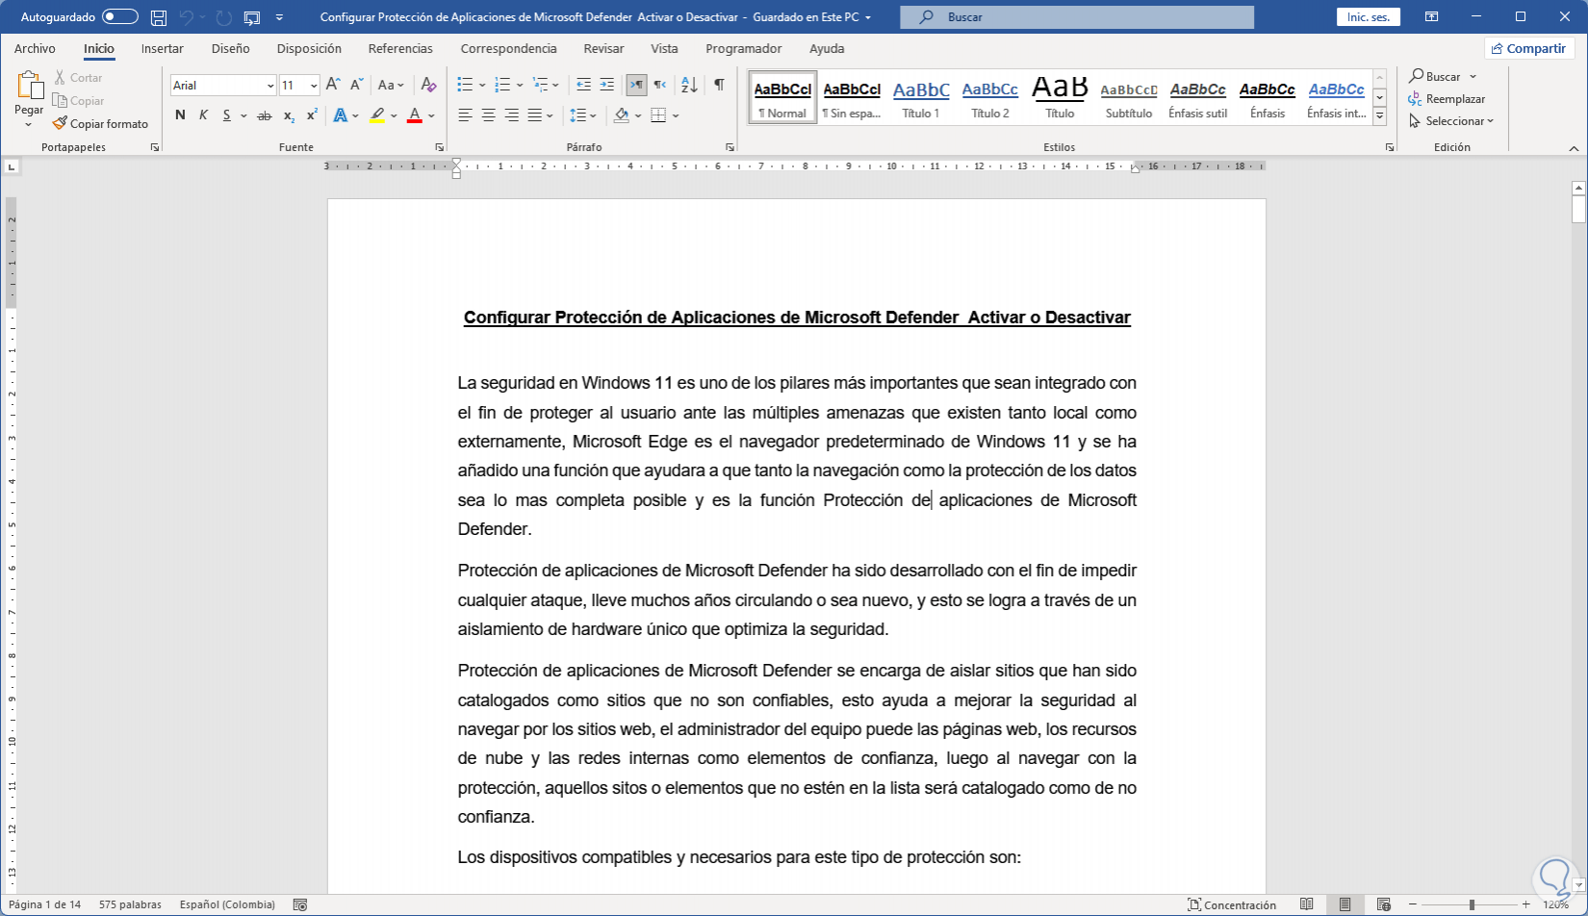This screenshot has width=1588, height=916.
Task: Toggle underline (S) formatting
Action: click(x=227, y=115)
